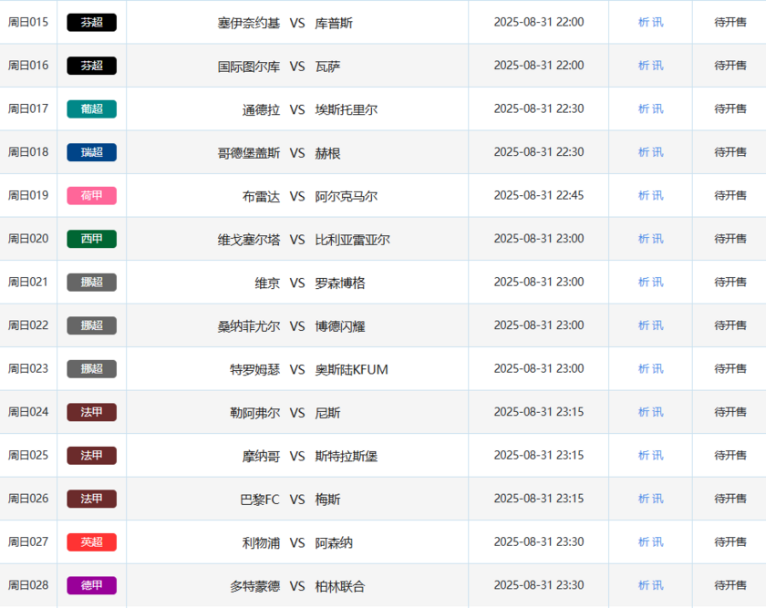Screen dimensions: 766x608
Task: Click the green 西甲 league badge
Action: pos(91,239)
